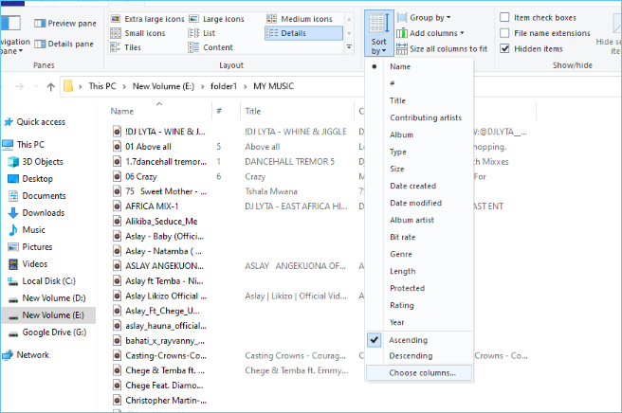Viewport: 622px width, 413px height.
Task: Expand the Add columns dropdown
Action: click(x=433, y=33)
